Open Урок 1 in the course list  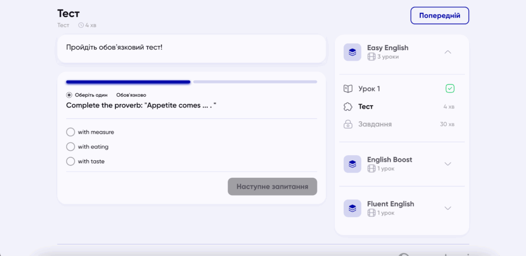pos(369,89)
